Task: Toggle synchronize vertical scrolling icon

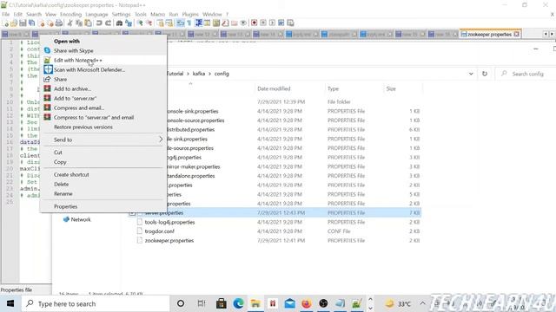Action: 161,23
